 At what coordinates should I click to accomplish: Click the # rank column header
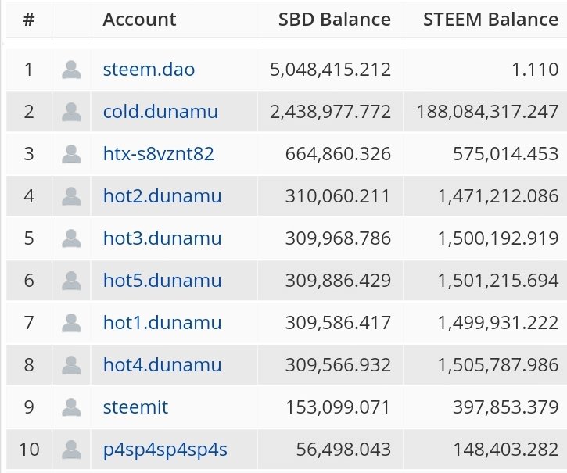click(29, 20)
